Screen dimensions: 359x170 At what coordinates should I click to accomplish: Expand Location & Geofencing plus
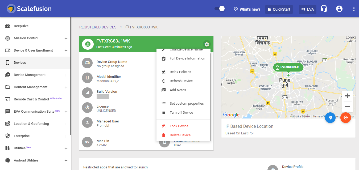[x=66, y=124]
